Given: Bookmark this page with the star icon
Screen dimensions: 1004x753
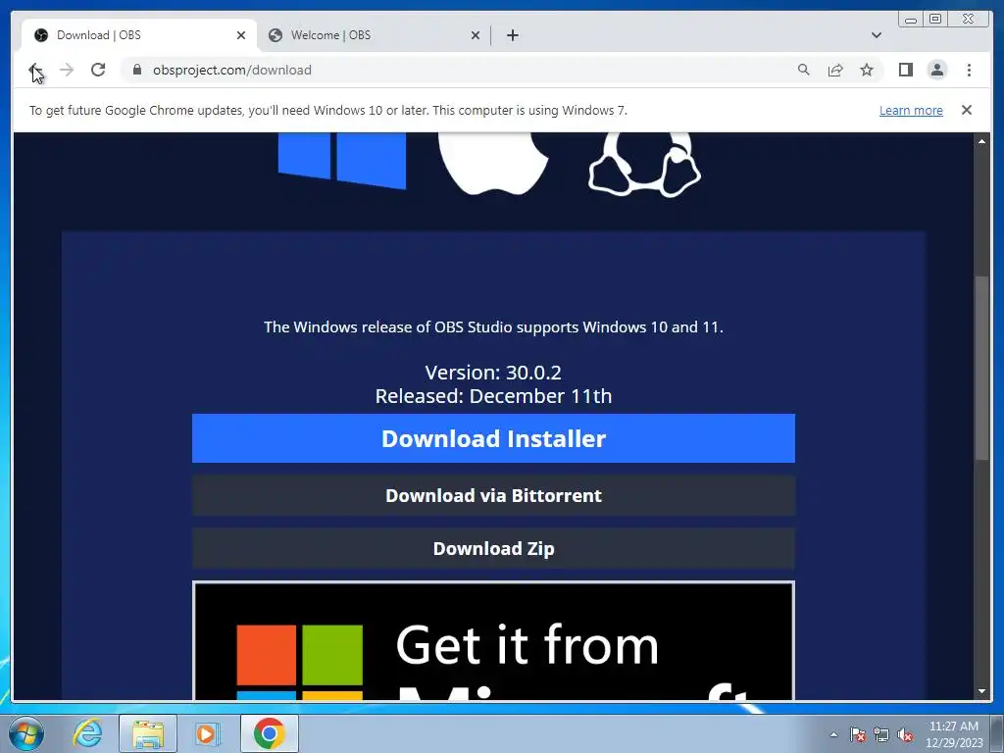Looking at the screenshot, I should 867,70.
